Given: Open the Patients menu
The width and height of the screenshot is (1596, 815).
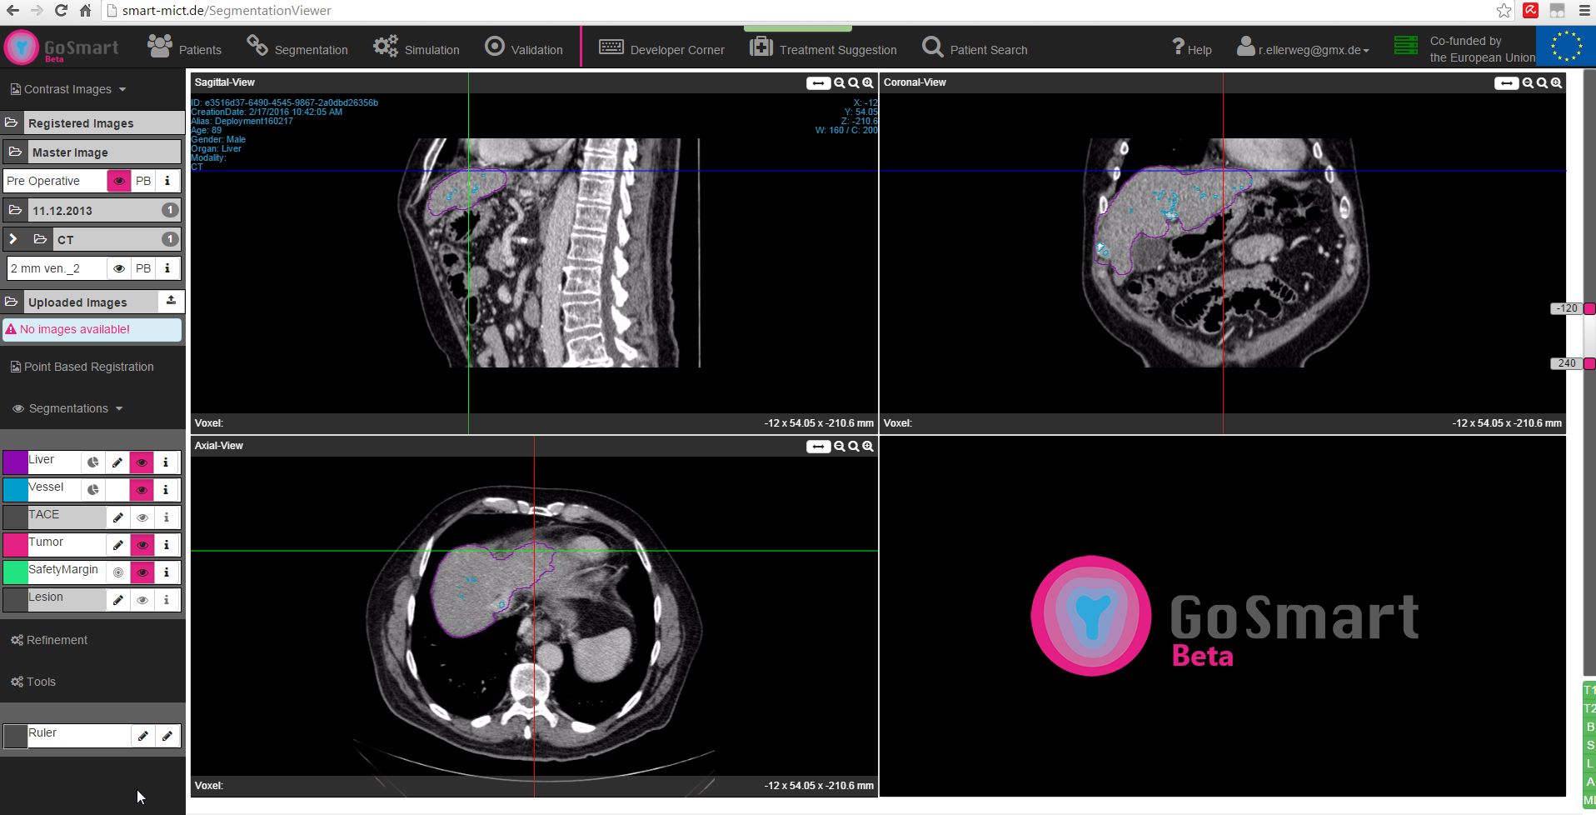Looking at the screenshot, I should [x=185, y=48].
